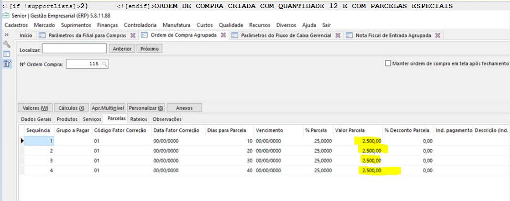Click the search magnifier in Nº Ordem Compra
Viewport: 510px width, 201px height.
[104, 64]
